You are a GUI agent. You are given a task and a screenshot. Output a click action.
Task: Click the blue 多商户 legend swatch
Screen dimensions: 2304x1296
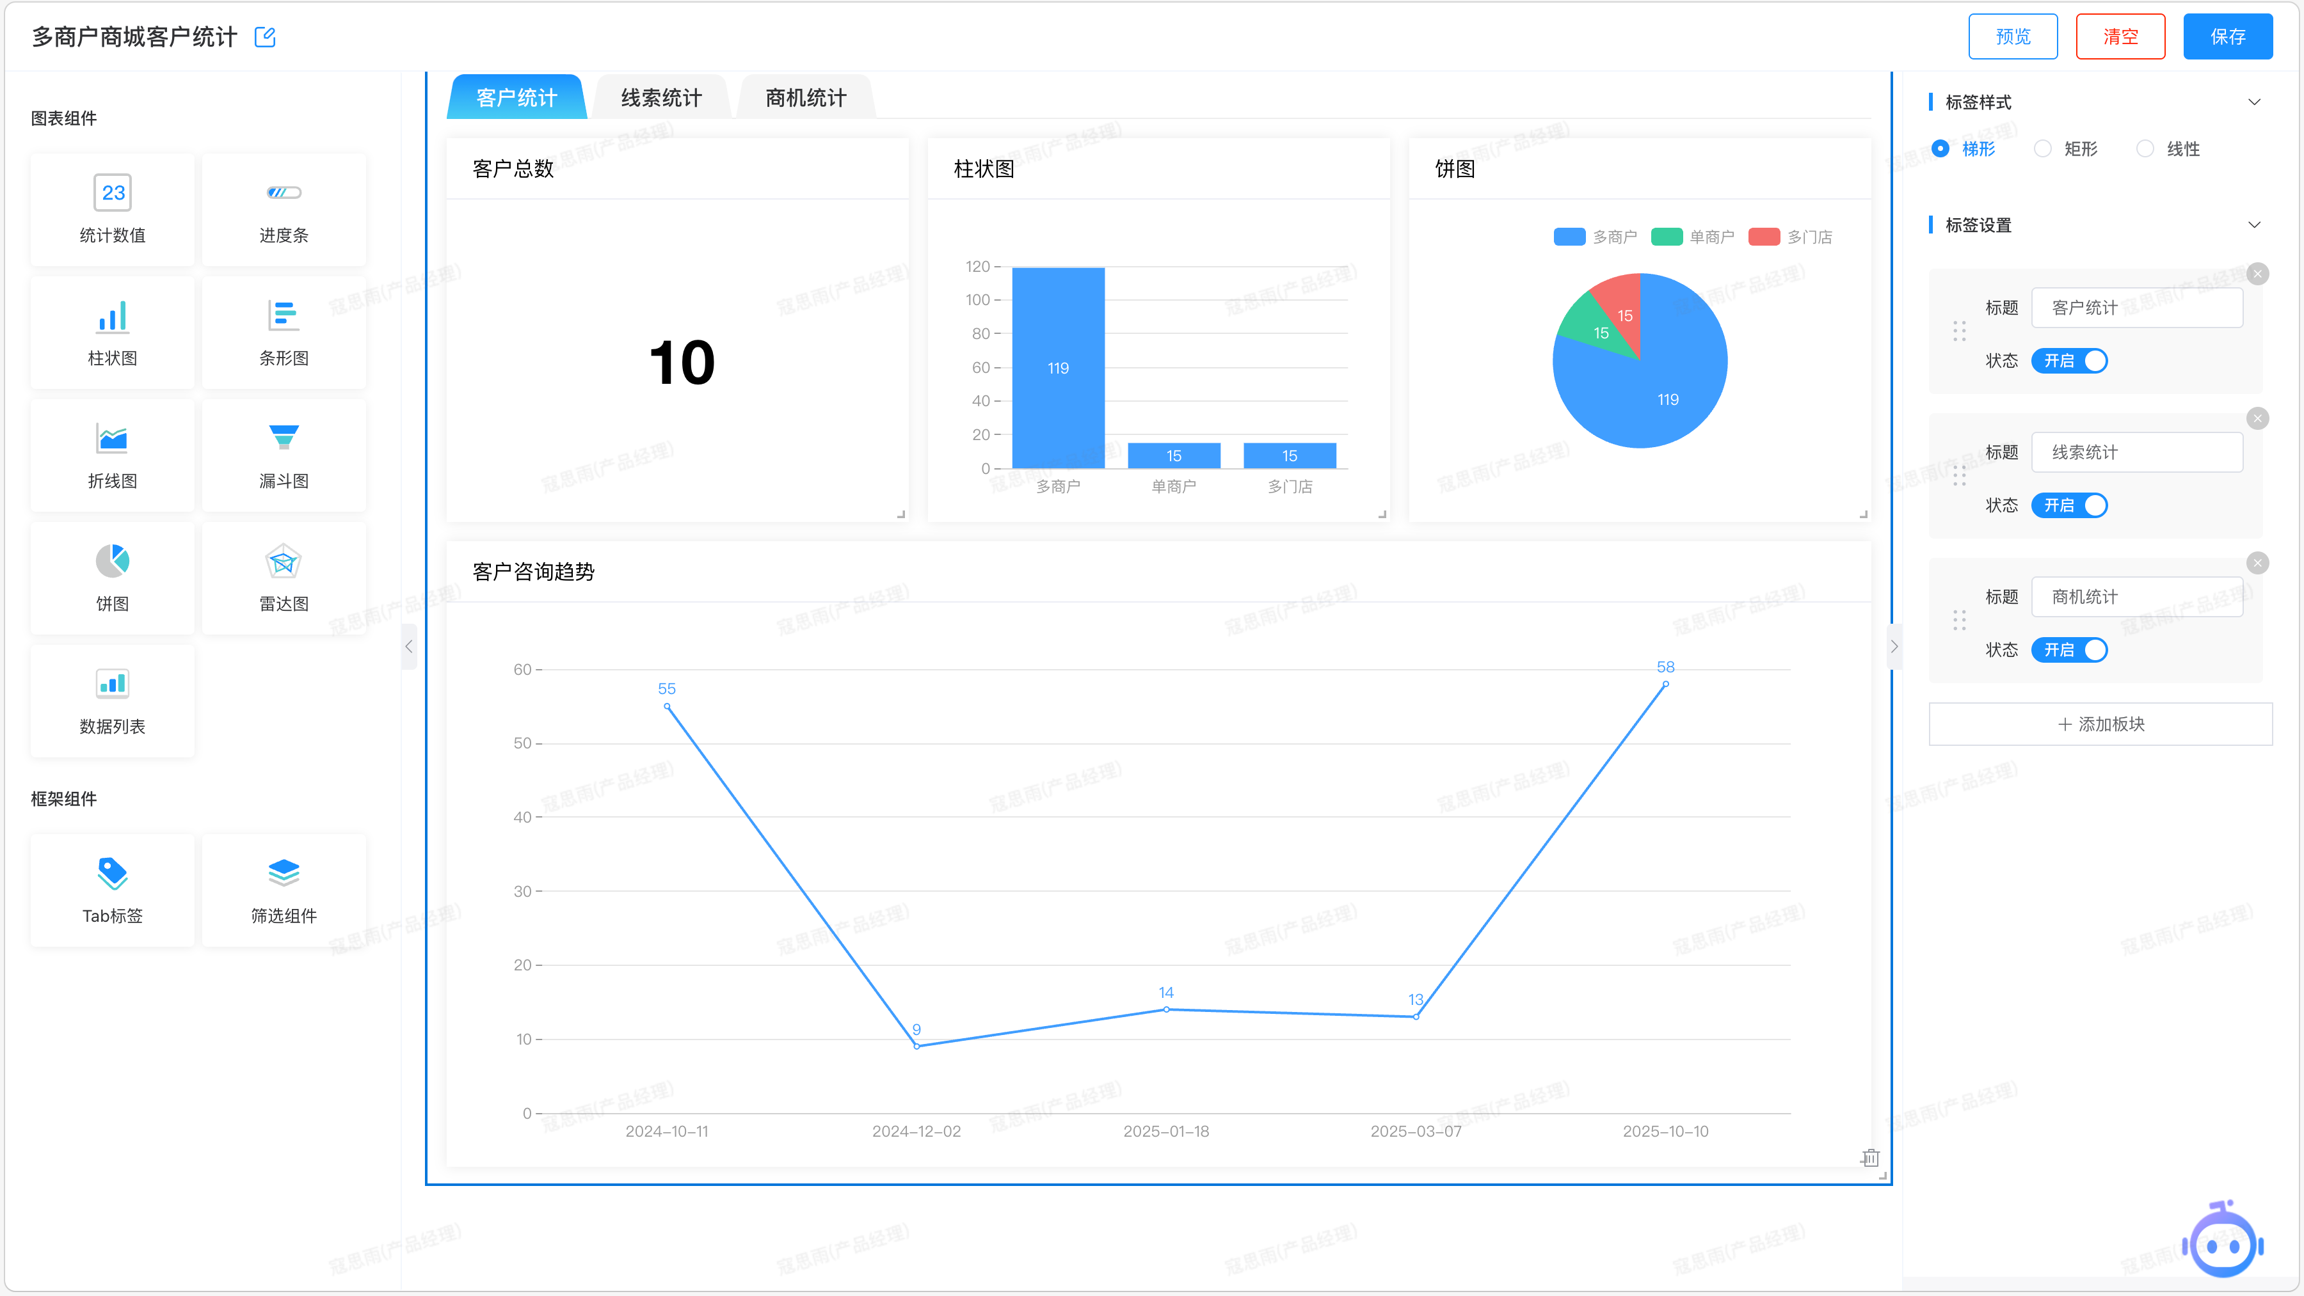[1569, 237]
